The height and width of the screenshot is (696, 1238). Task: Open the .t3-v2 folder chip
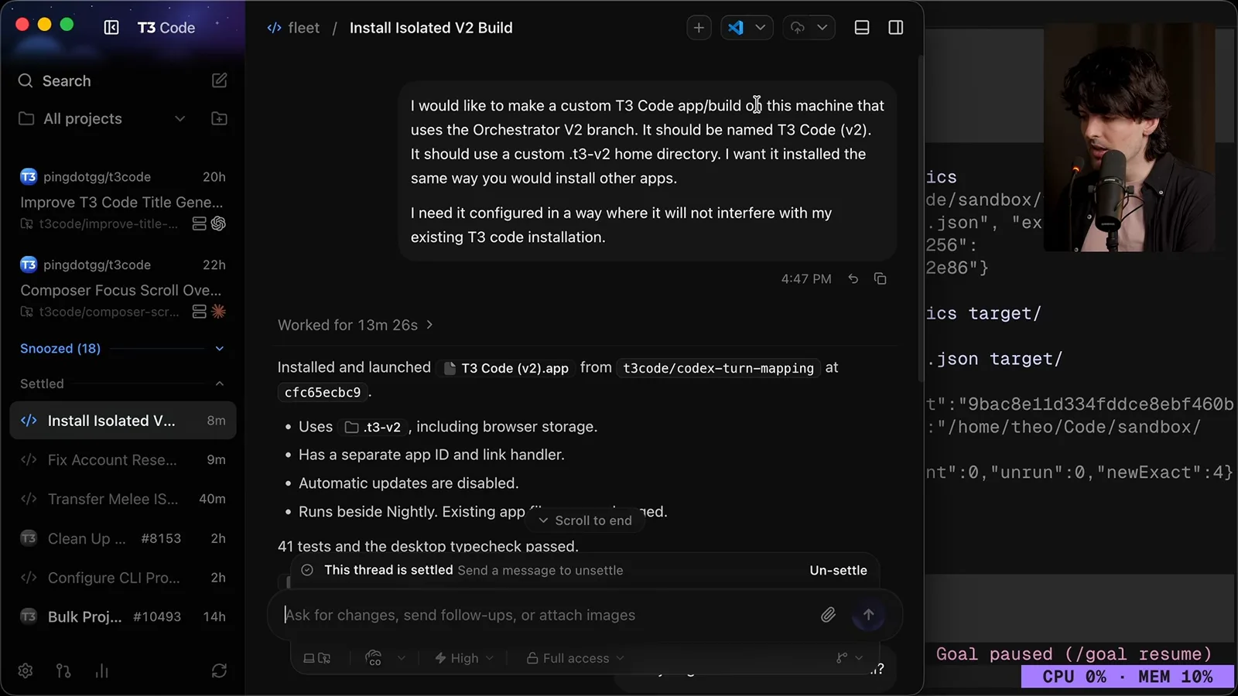pyautogui.click(x=373, y=427)
